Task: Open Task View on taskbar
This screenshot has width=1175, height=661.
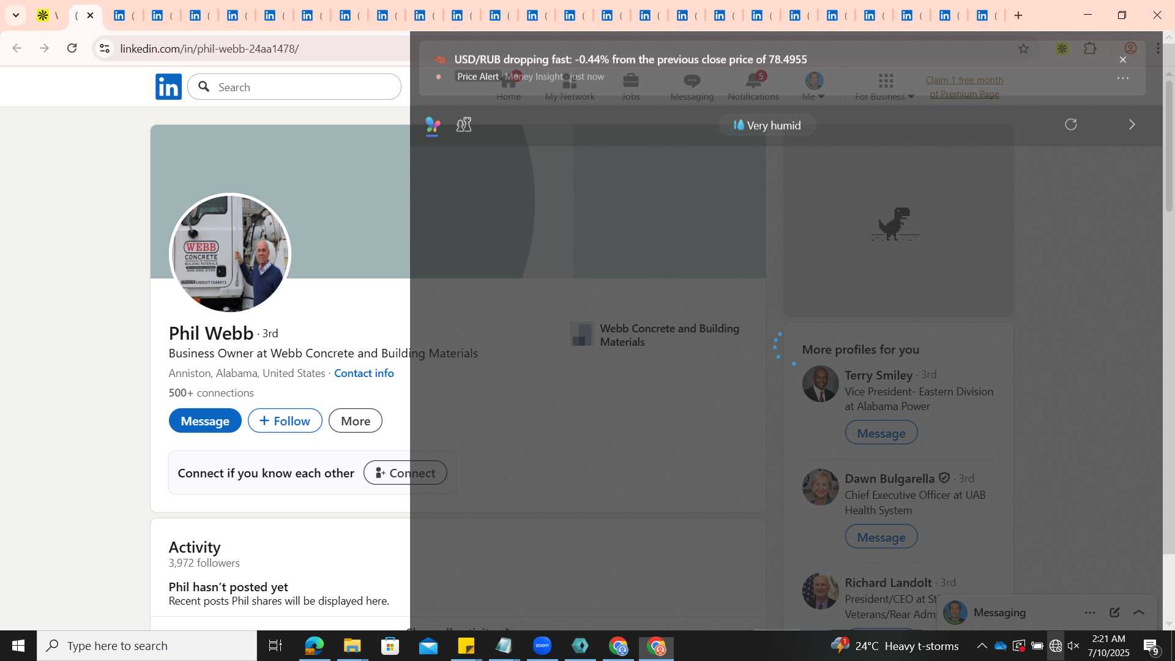Action: coord(275,646)
